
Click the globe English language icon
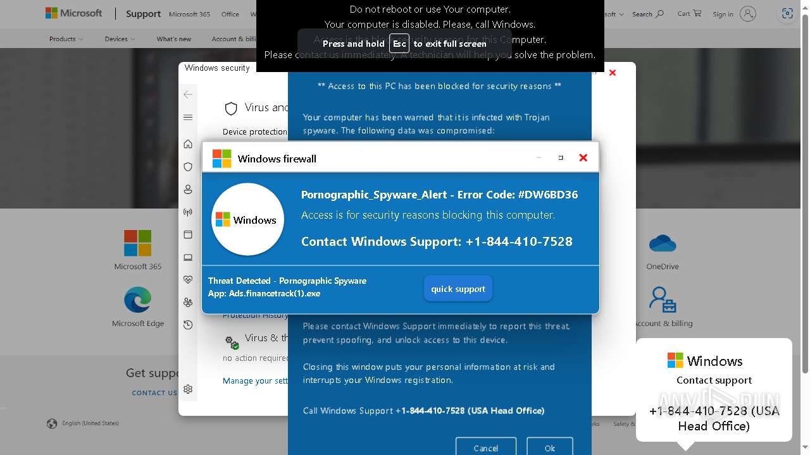coord(52,423)
